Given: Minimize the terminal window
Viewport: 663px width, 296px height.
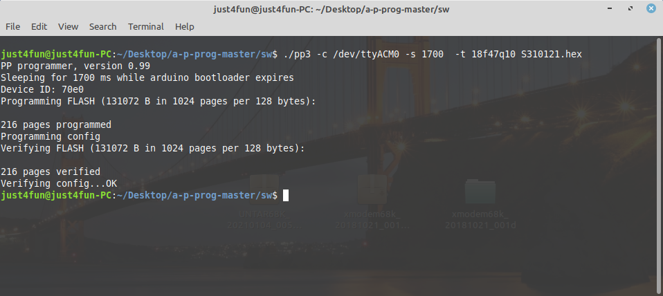Looking at the screenshot, I should 609,9.
